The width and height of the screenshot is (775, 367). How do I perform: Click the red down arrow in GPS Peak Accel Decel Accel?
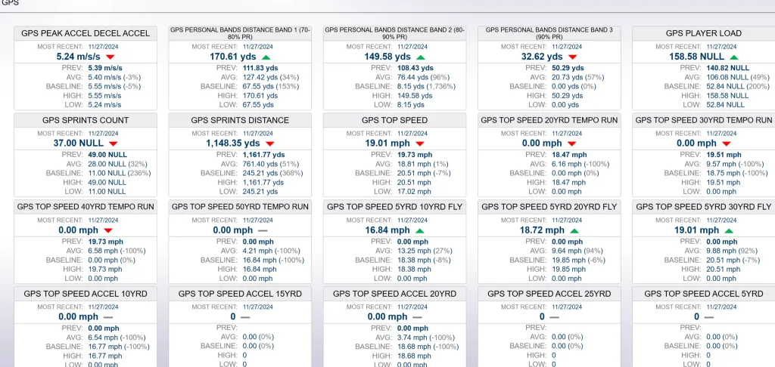(x=110, y=57)
